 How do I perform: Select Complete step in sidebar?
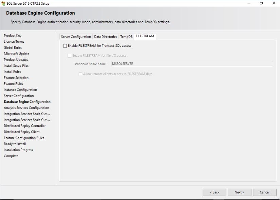pyautogui.click(x=11, y=156)
